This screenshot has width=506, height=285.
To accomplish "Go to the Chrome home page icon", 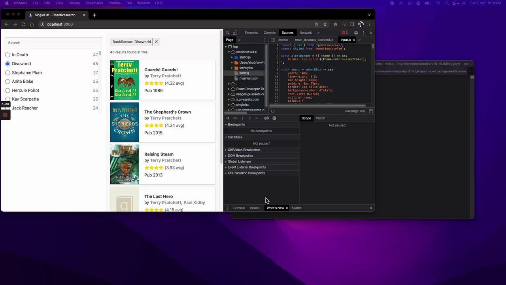I will 32,25.
